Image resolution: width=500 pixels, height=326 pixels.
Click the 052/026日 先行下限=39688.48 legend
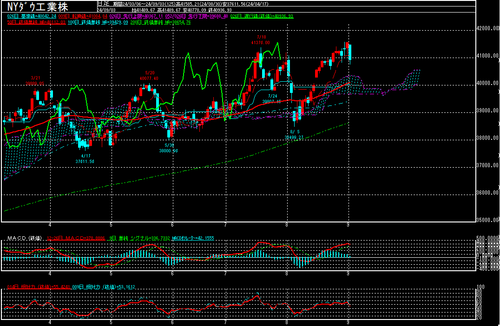197,16
